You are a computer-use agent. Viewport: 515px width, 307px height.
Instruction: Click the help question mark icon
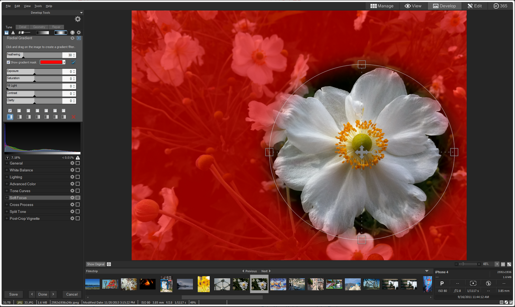click(x=72, y=32)
